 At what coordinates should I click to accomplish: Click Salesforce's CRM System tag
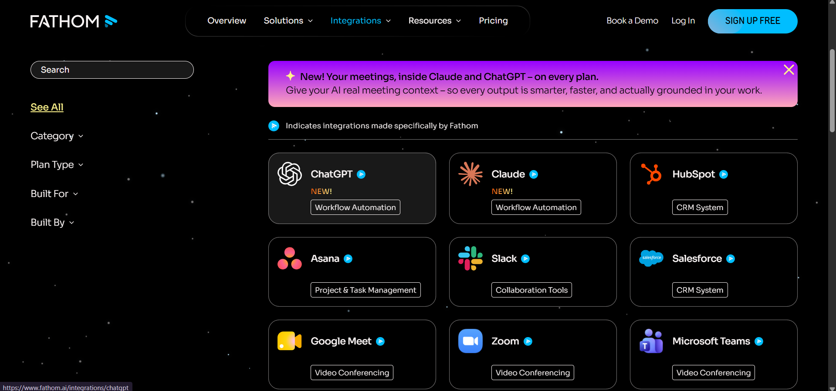(700, 290)
